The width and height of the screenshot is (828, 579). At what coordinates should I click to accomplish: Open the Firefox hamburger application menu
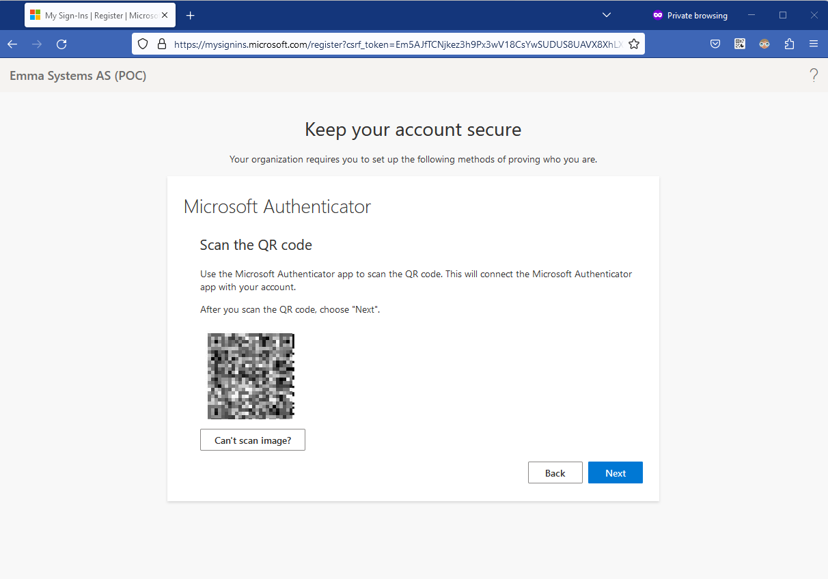[813, 44]
